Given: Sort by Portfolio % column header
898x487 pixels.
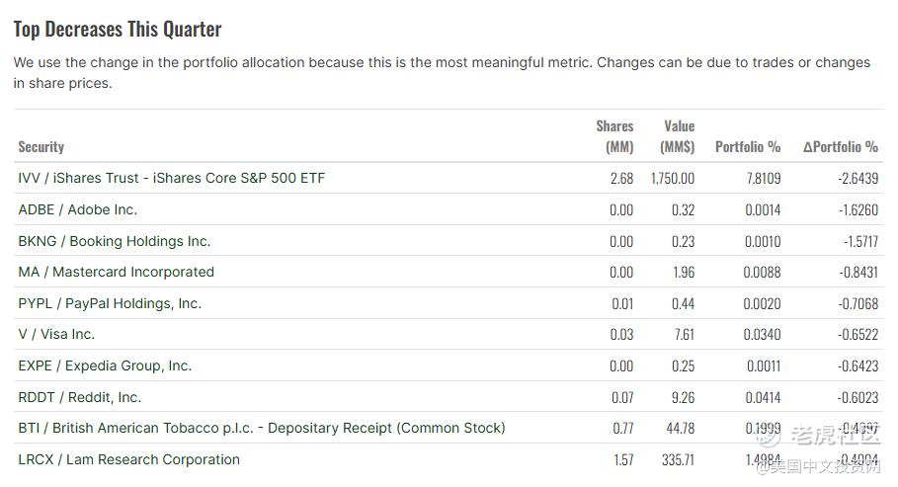Looking at the screenshot, I should [748, 147].
